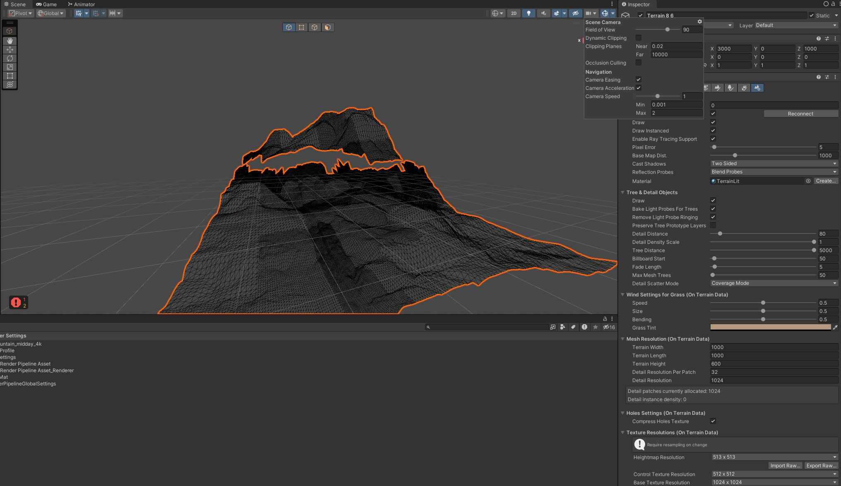
Task: Disable the Draw Instanced checkbox
Action: 713,130
